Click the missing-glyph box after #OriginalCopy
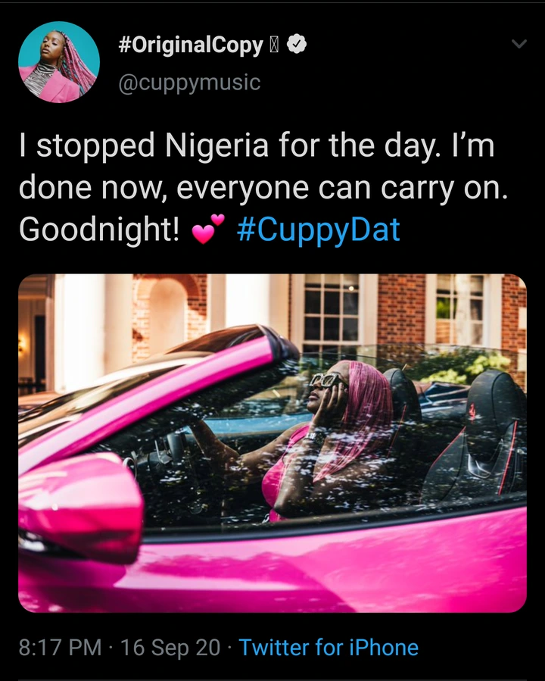Viewport: 545px width, 681px height. [x=274, y=45]
